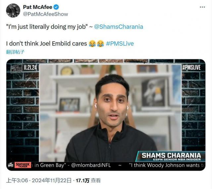The height and width of the screenshot is (189, 212).
Task: Open the #PMSLive hashtag link
Action: click(x=120, y=44)
